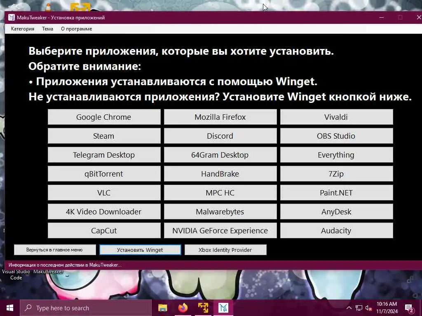Open the Тема menu

tap(47, 29)
